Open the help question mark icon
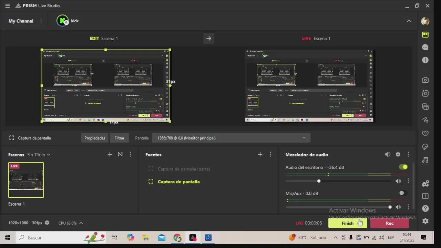Image resolution: width=441 pixels, height=248 pixels. (x=425, y=208)
